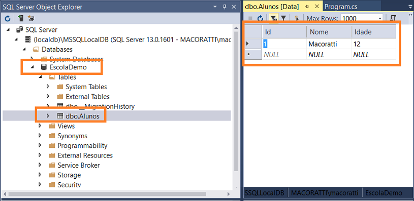The height and width of the screenshot is (201, 414).
Task: Select the Macoratti cell in Nome column
Action: [329, 44]
